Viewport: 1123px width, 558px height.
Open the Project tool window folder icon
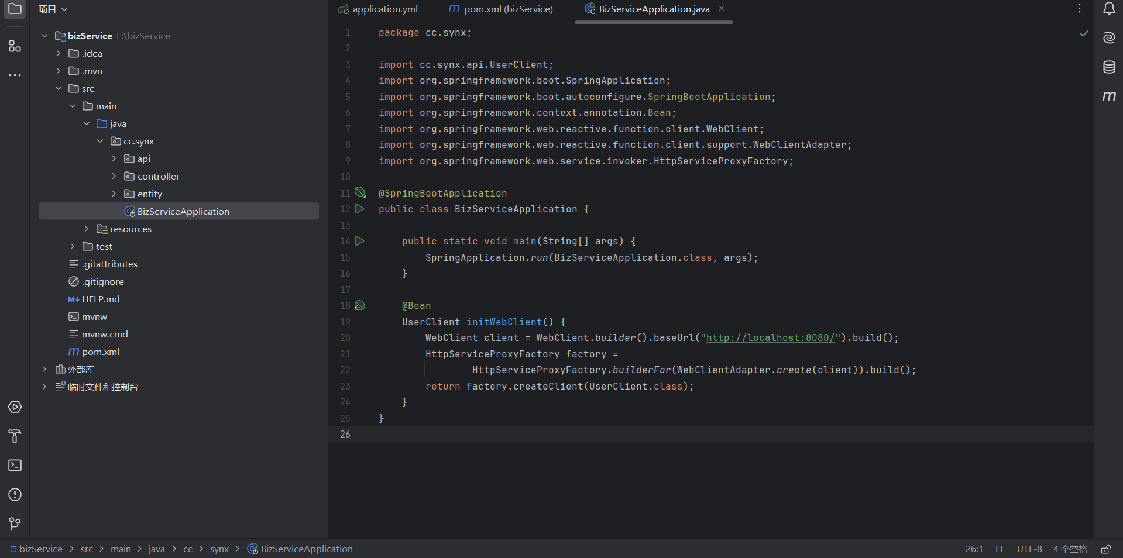[15, 9]
